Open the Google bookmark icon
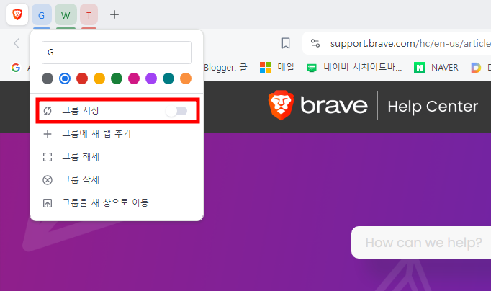Image resolution: width=491 pixels, height=291 pixels. click(16, 67)
